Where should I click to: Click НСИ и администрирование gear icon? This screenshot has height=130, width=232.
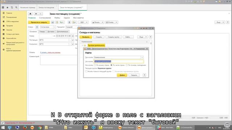coord(4,50)
